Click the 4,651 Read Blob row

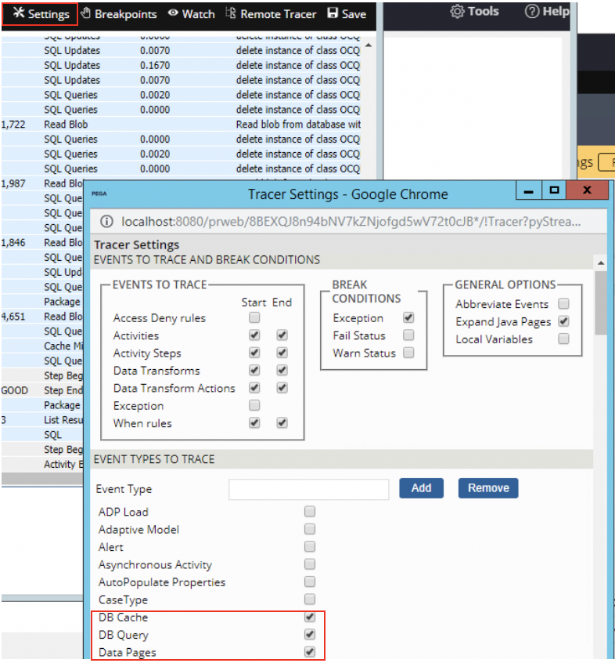tap(42, 317)
